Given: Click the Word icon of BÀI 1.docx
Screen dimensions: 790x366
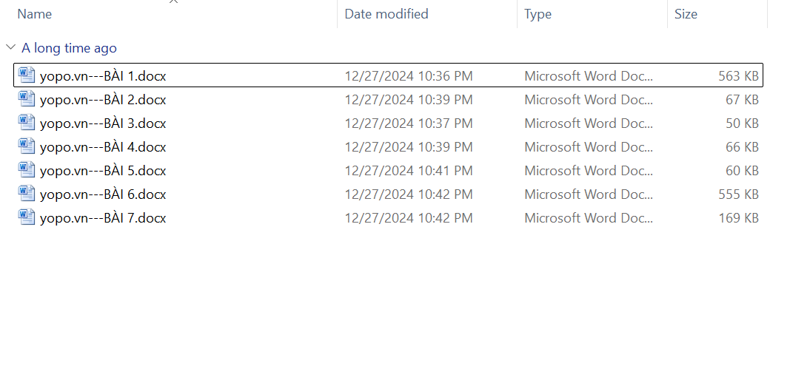Looking at the screenshot, I should point(27,75).
